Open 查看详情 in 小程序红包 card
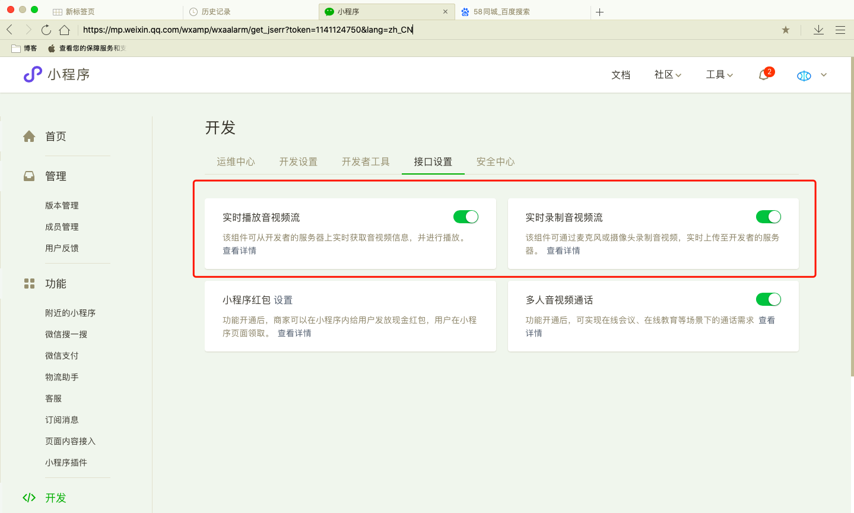Image resolution: width=854 pixels, height=513 pixels. click(294, 333)
